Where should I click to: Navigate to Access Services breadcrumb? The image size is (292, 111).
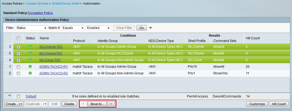point(37,3)
